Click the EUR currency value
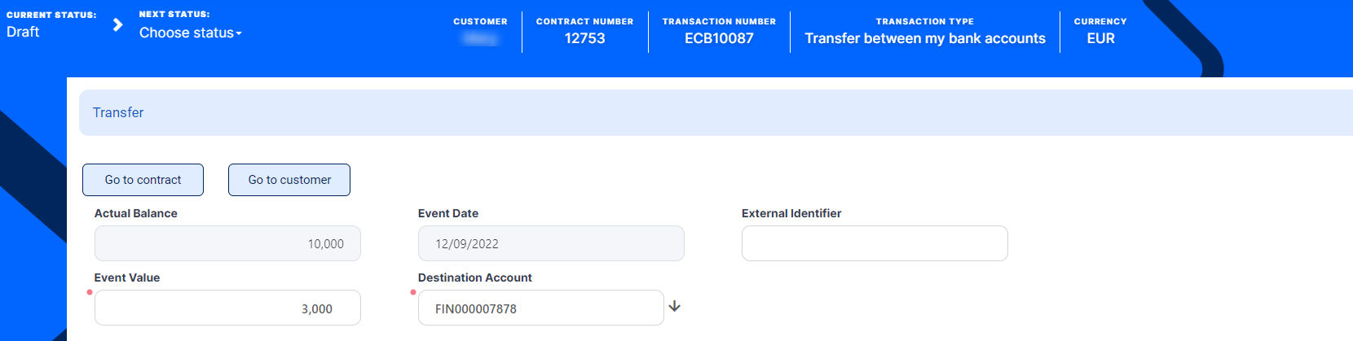 tap(1100, 38)
